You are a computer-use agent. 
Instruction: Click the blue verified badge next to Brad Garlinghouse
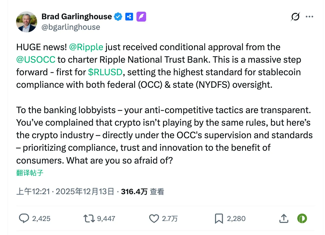click(118, 17)
